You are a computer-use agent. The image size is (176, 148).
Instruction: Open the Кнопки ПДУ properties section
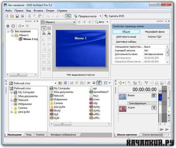pos(155,37)
